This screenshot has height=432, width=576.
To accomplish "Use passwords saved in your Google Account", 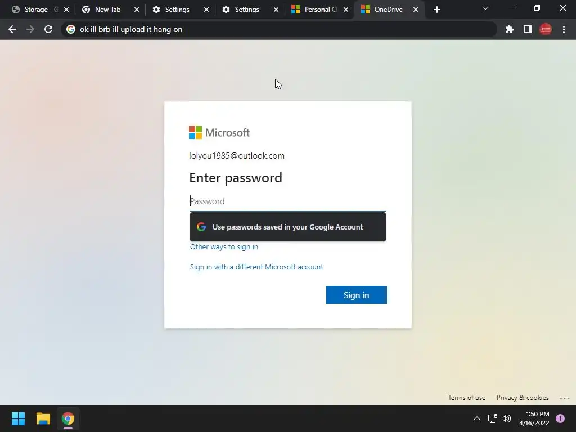I will 287,227.
